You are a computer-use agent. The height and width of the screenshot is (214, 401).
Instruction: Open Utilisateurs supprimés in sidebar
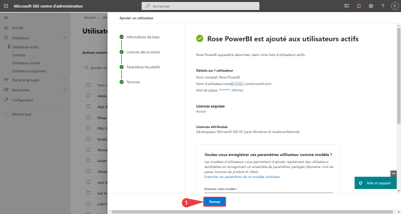click(x=29, y=71)
